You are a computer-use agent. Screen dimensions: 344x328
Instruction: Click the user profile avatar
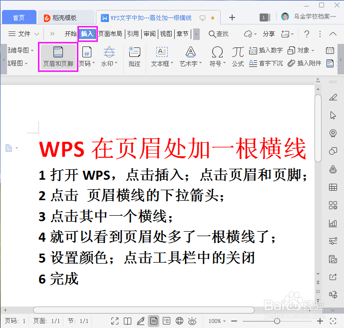pyautogui.click(x=285, y=17)
